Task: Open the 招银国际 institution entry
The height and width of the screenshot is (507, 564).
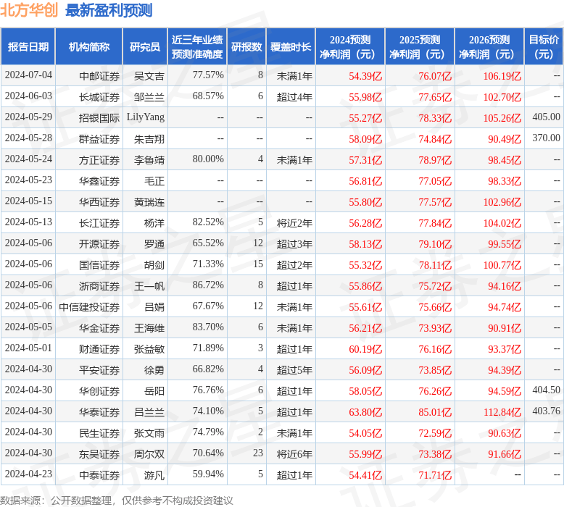Action: point(99,117)
